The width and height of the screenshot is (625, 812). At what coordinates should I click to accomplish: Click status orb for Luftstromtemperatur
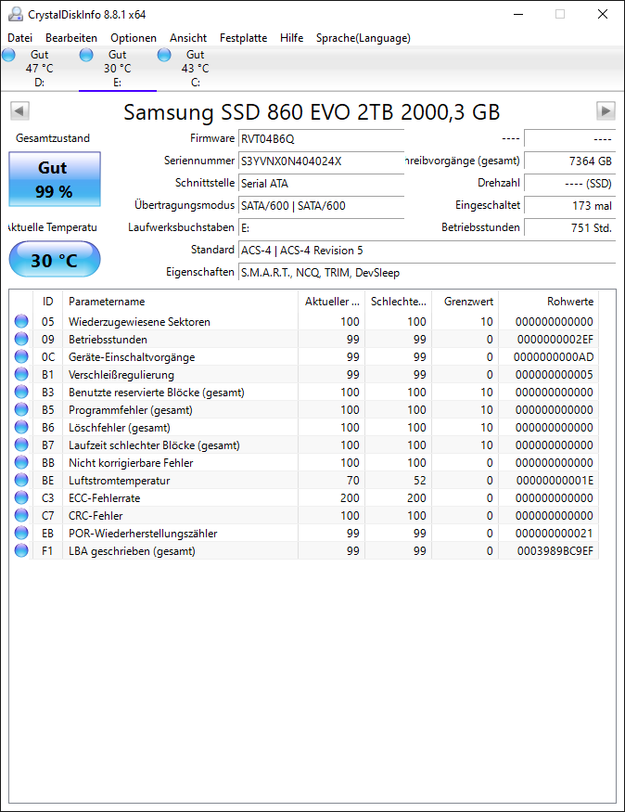(x=21, y=480)
